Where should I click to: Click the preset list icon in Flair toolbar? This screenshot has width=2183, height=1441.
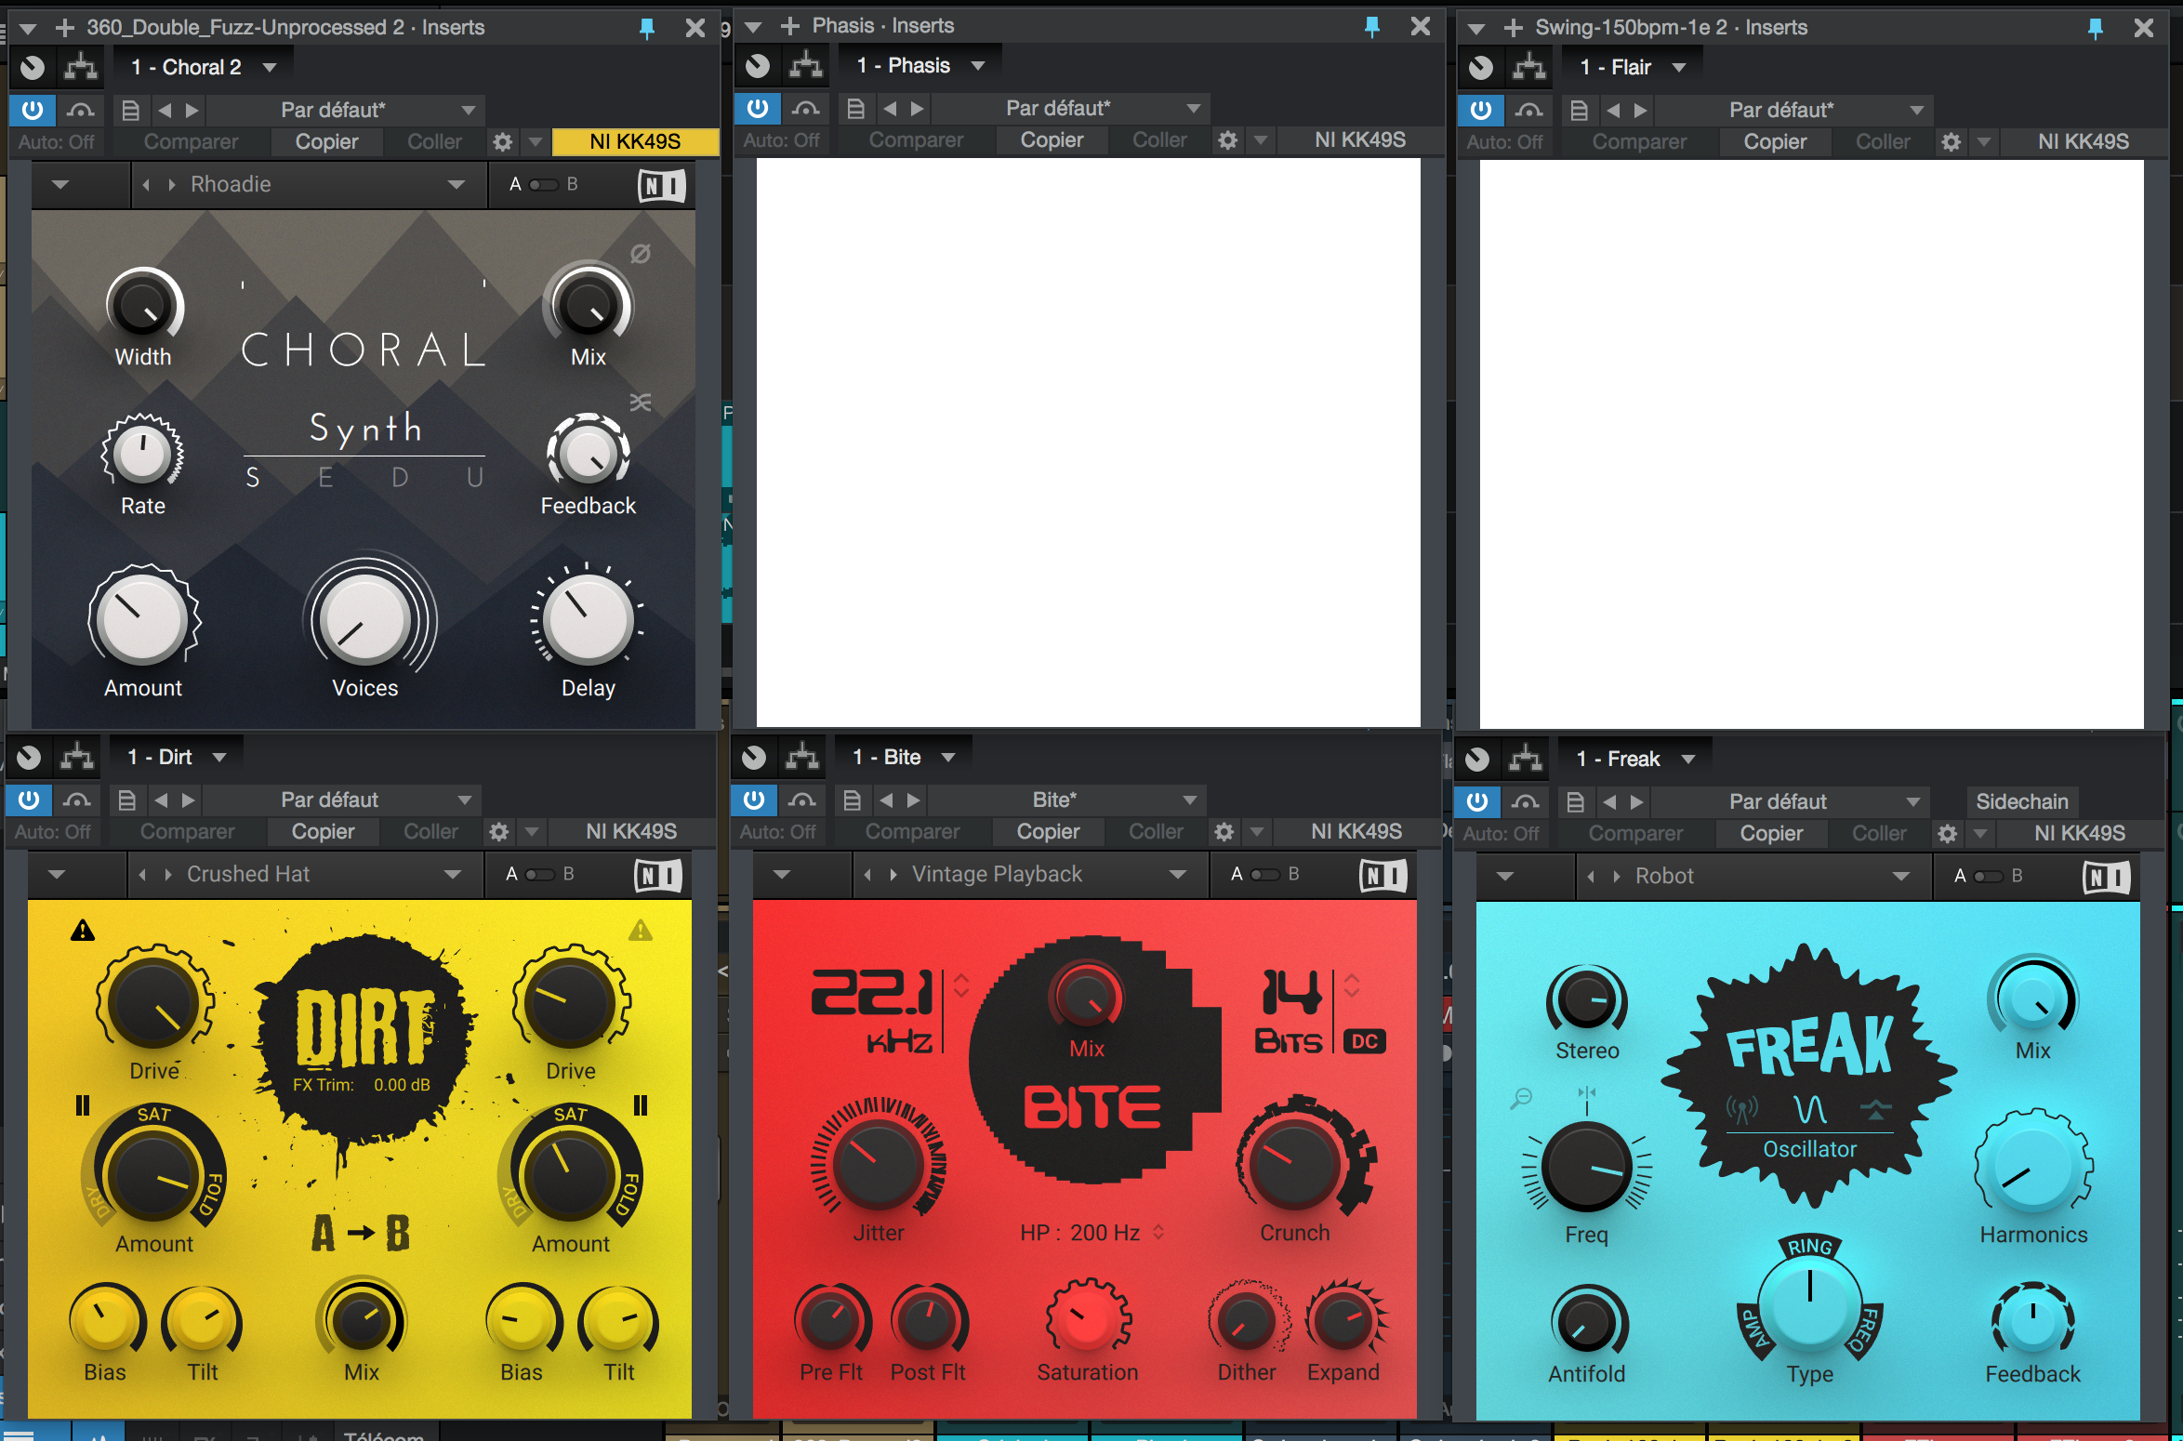[x=1578, y=111]
